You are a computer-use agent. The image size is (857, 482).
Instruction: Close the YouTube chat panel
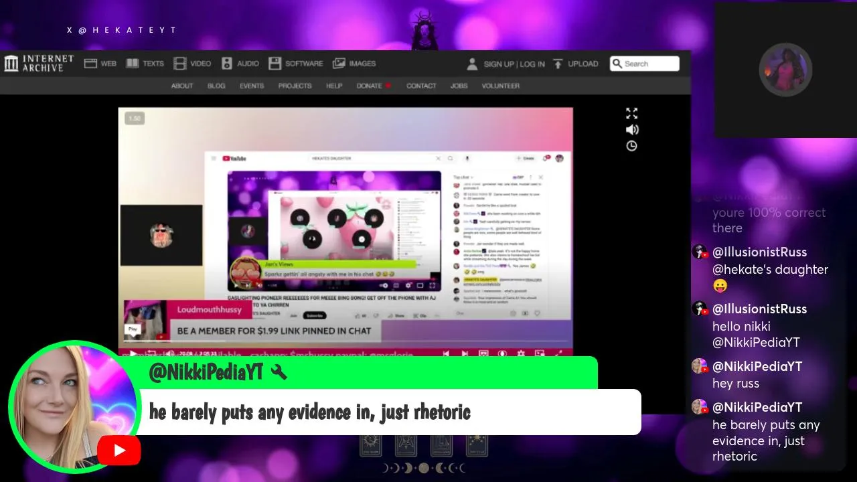pyautogui.click(x=541, y=177)
